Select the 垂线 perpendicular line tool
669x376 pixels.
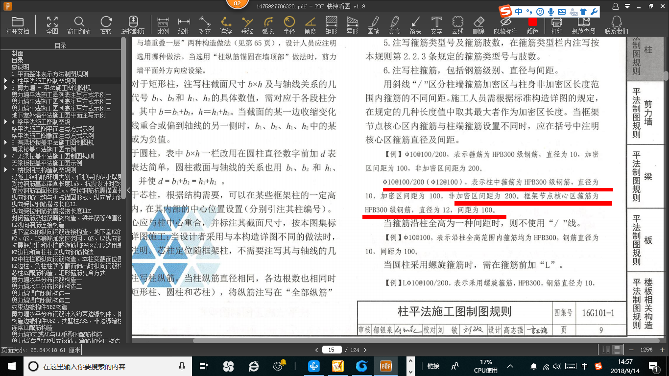pyautogui.click(x=247, y=25)
